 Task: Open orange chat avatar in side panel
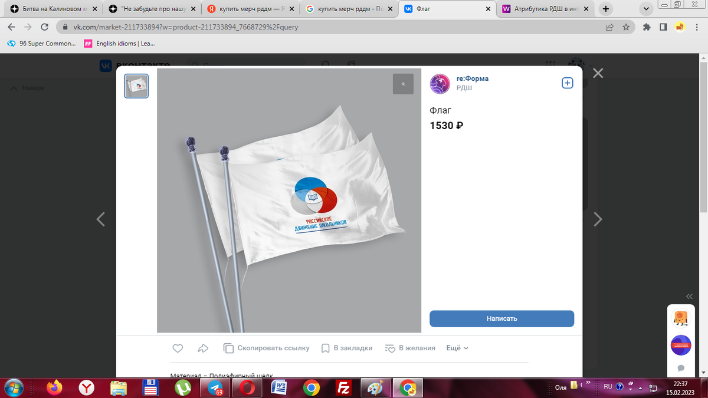[x=680, y=319]
